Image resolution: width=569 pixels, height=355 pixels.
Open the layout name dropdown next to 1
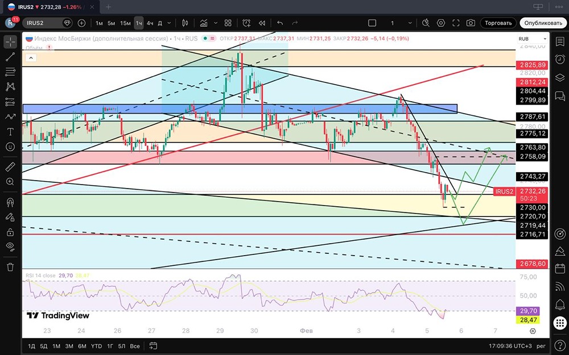(410, 23)
